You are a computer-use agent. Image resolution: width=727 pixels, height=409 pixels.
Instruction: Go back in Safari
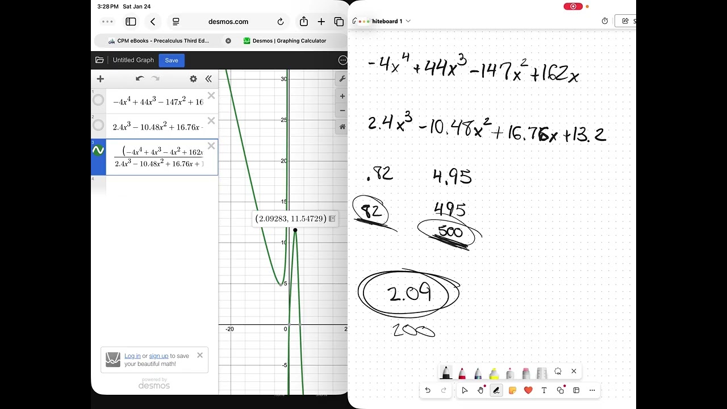(x=153, y=22)
